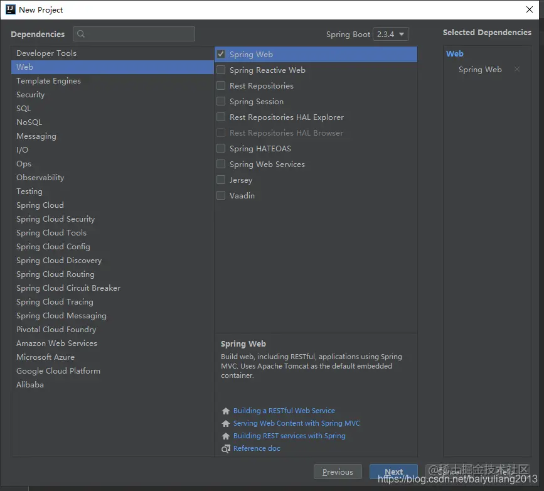This screenshot has height=491, width=544.
Task: Select NoSQL category
Action: (x=112, y=122)
